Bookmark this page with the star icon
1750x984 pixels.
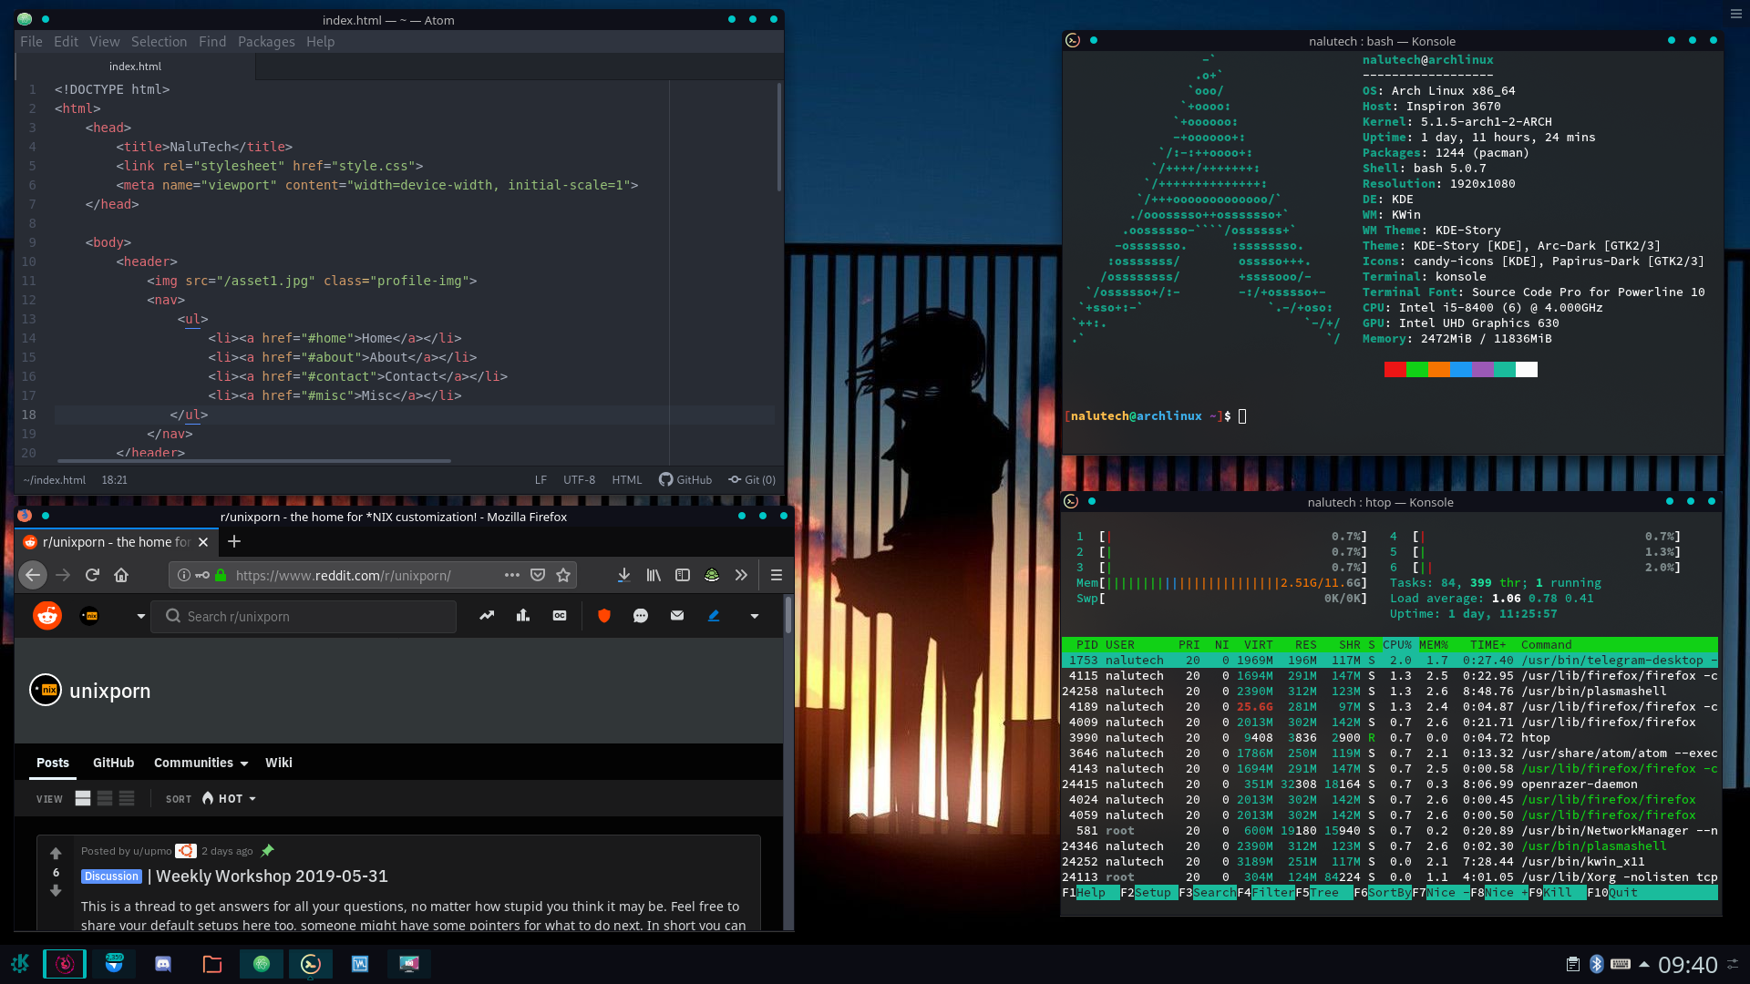click(563, 575)
